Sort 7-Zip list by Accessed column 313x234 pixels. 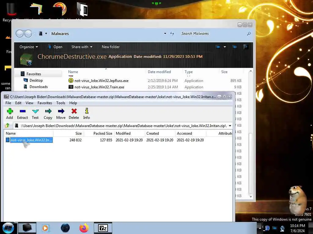(191, 133)
